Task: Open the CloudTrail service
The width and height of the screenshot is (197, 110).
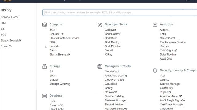Action: click(111, 84)
